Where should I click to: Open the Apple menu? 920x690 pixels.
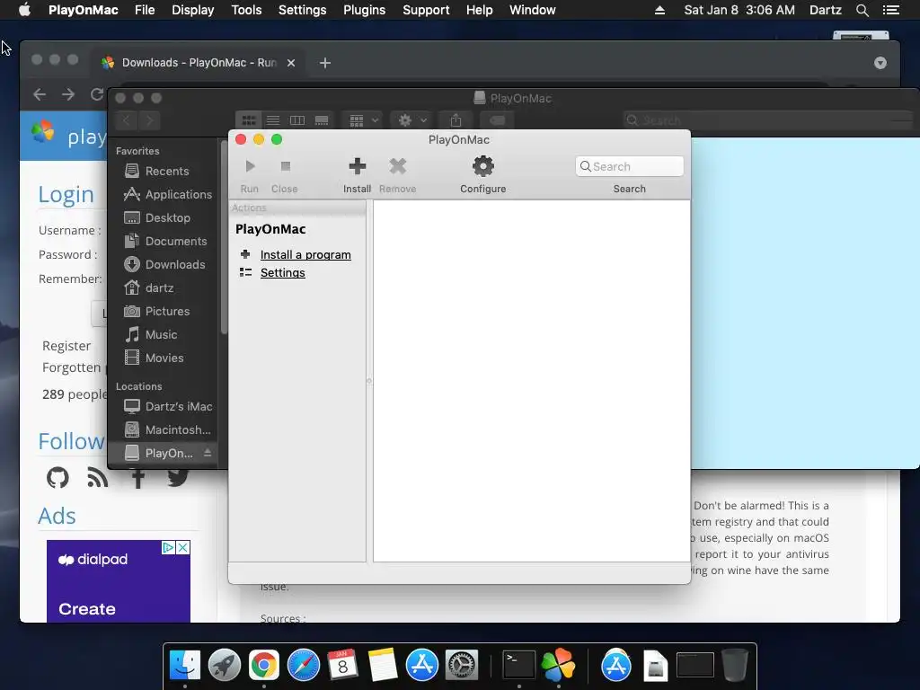[x=24, y=10]
